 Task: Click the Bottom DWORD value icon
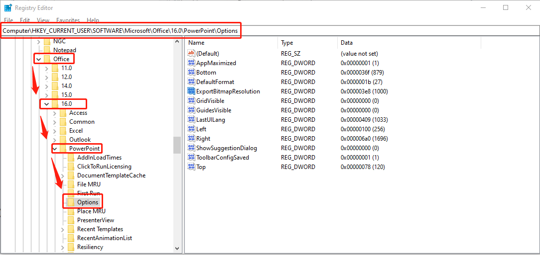click(191, 73)
